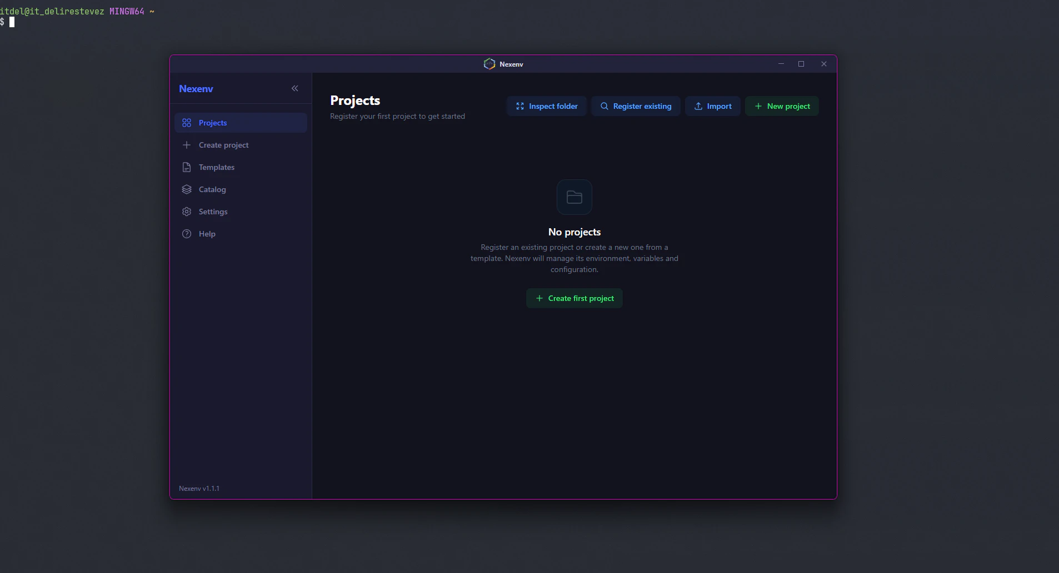
Task: Close the Nexenv window
Action: 824,64
